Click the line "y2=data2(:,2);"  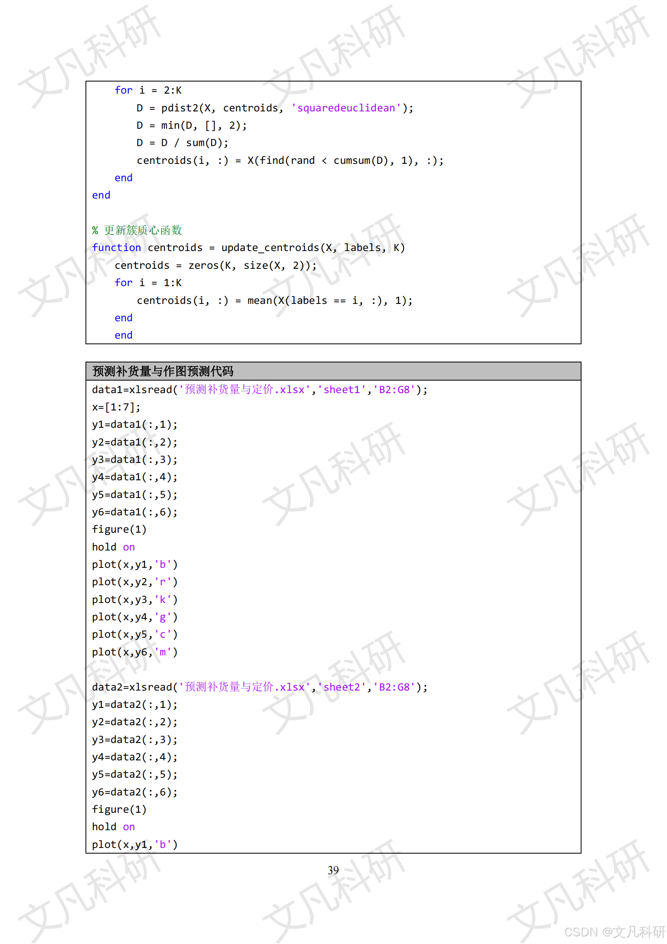tap(135, 722)
